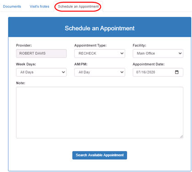192x172 pixels.
Task: Open the calendar picker icon in Appointment Date
Action: point(176,72)
